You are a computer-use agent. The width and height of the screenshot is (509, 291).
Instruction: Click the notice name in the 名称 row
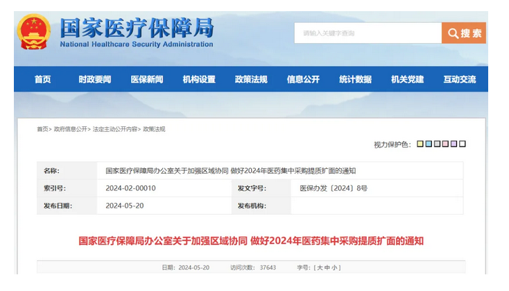pos(230,171)
